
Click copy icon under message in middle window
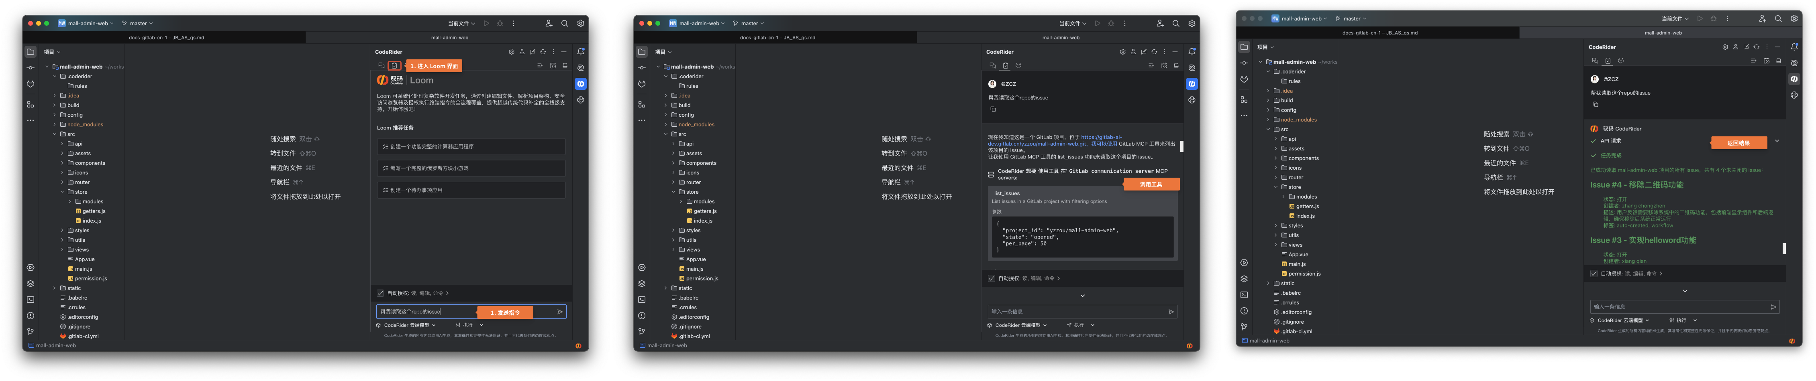pos(993,109)
